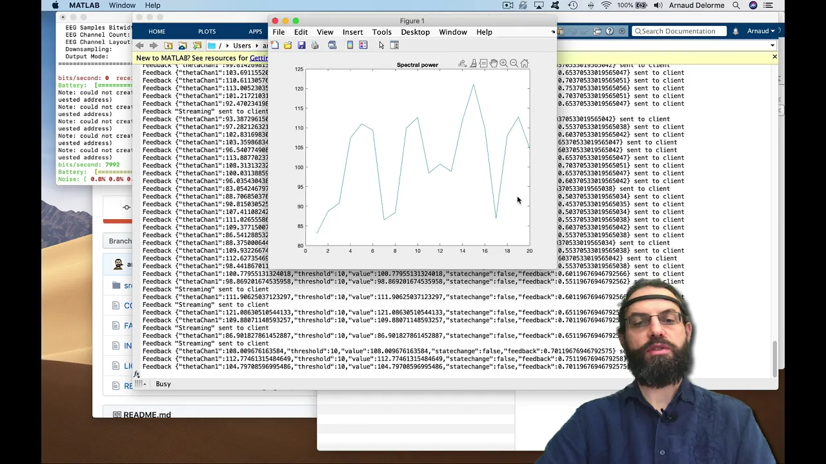The height and width of the screenshot is (464, 826).
Task: Click Print Figure printer icon
Action: [315, 45]
